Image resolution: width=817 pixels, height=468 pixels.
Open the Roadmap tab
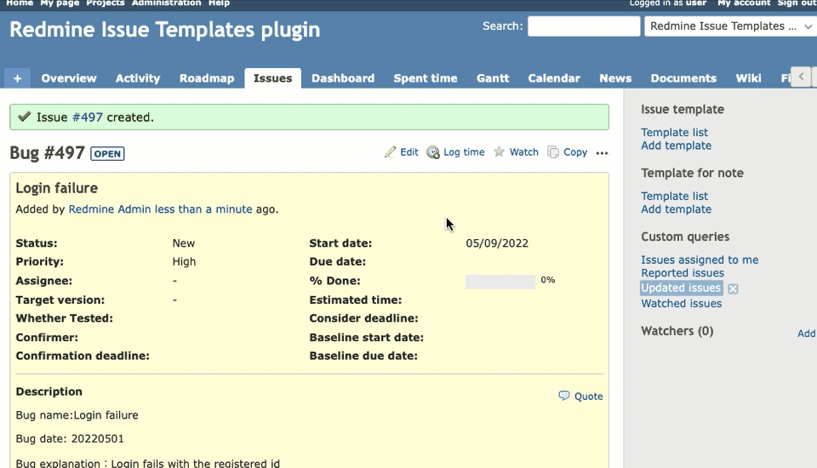tap(207, 78)
